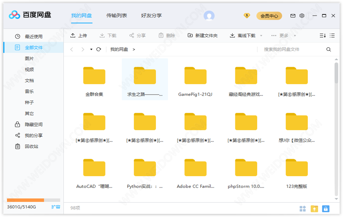Click the search magnifier icon
The width and height of the screenshot is (343, 217).
click(x=329, y=49)
